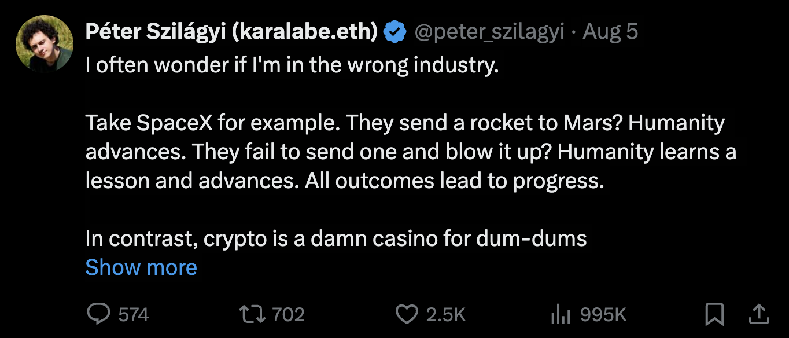
Task: Click the 702 reposts count
Action: [x=288, y=314]
